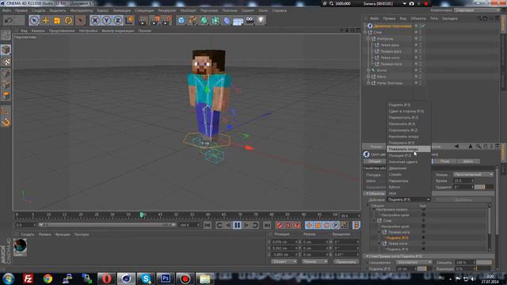Open the floor environment icon
The height and width of the screenshot is (285, 507).
click(238, 21)
